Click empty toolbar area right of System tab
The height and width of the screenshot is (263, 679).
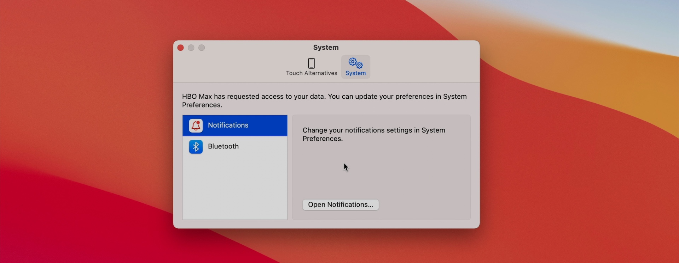pos(424,67)
